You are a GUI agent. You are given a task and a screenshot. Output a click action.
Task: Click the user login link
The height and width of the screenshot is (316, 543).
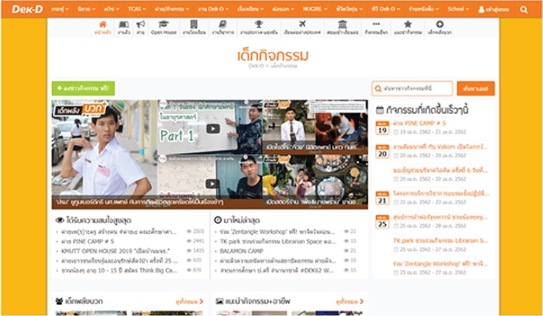[493, 9]
